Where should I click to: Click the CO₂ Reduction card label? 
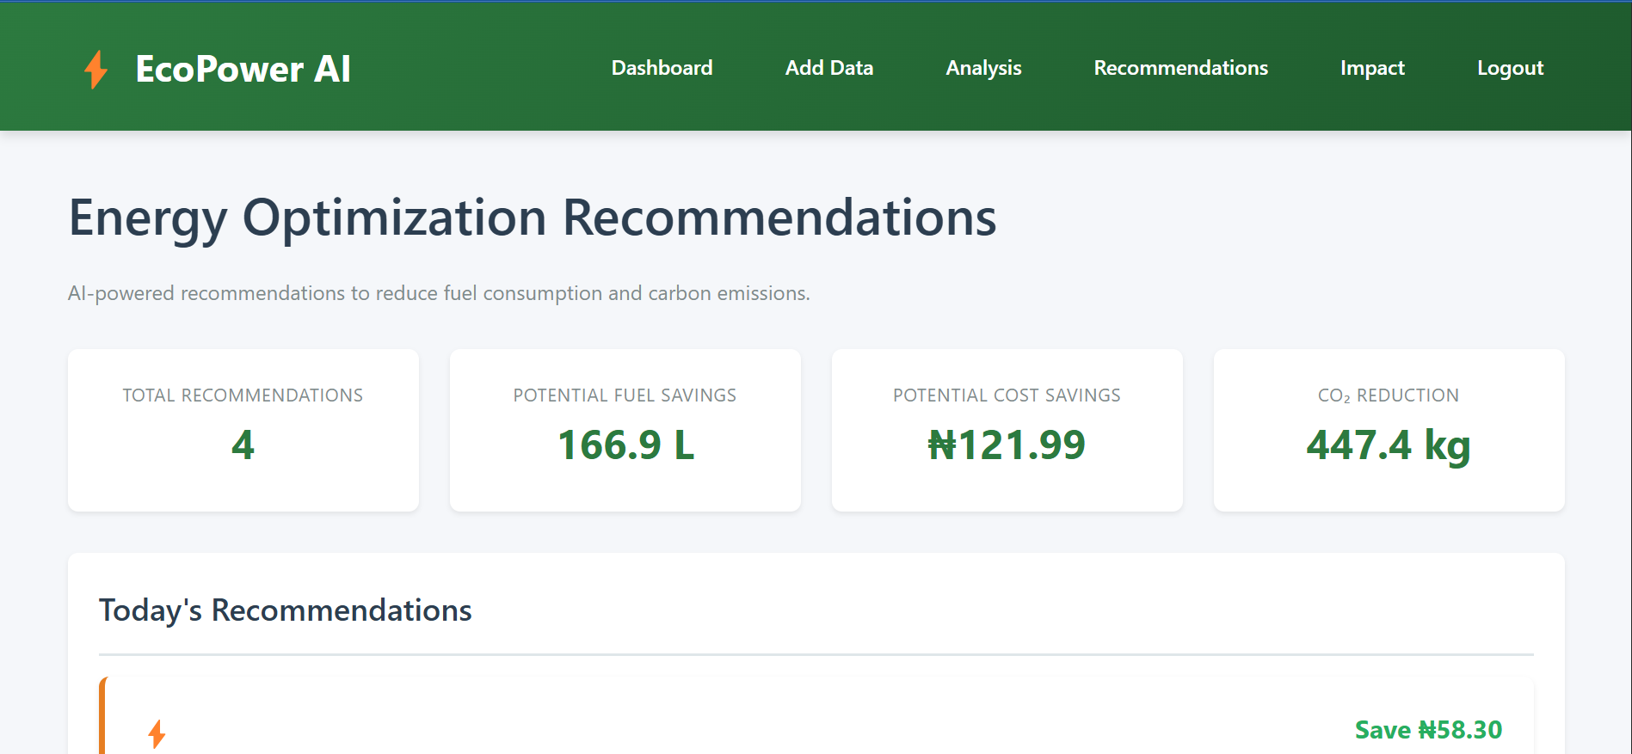point(1389,395)
